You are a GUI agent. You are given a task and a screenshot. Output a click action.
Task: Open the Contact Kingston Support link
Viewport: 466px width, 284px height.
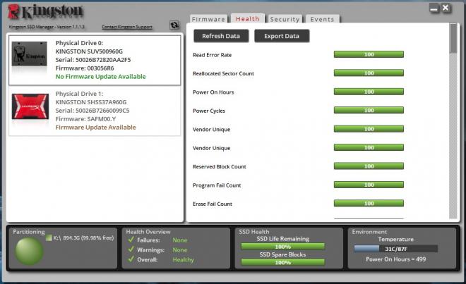click(x=127, y=27)
